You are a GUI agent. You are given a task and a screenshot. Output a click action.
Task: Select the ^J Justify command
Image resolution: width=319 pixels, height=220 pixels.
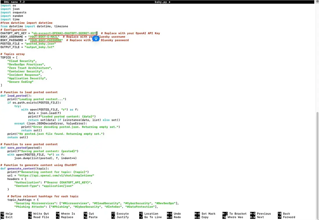120,217
